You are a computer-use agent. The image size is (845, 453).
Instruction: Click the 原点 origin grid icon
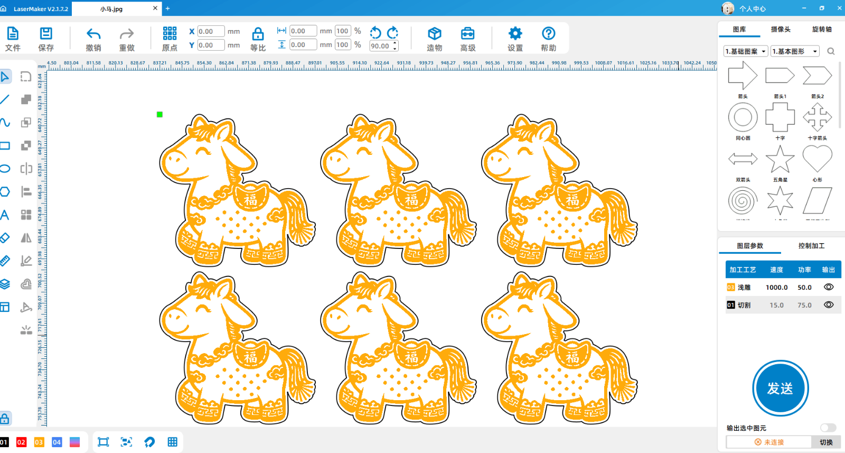[x=170, y=34]
